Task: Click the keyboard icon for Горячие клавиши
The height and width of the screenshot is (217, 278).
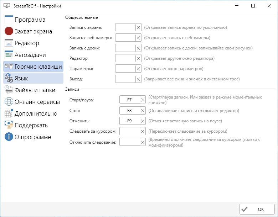Action: 9,66
